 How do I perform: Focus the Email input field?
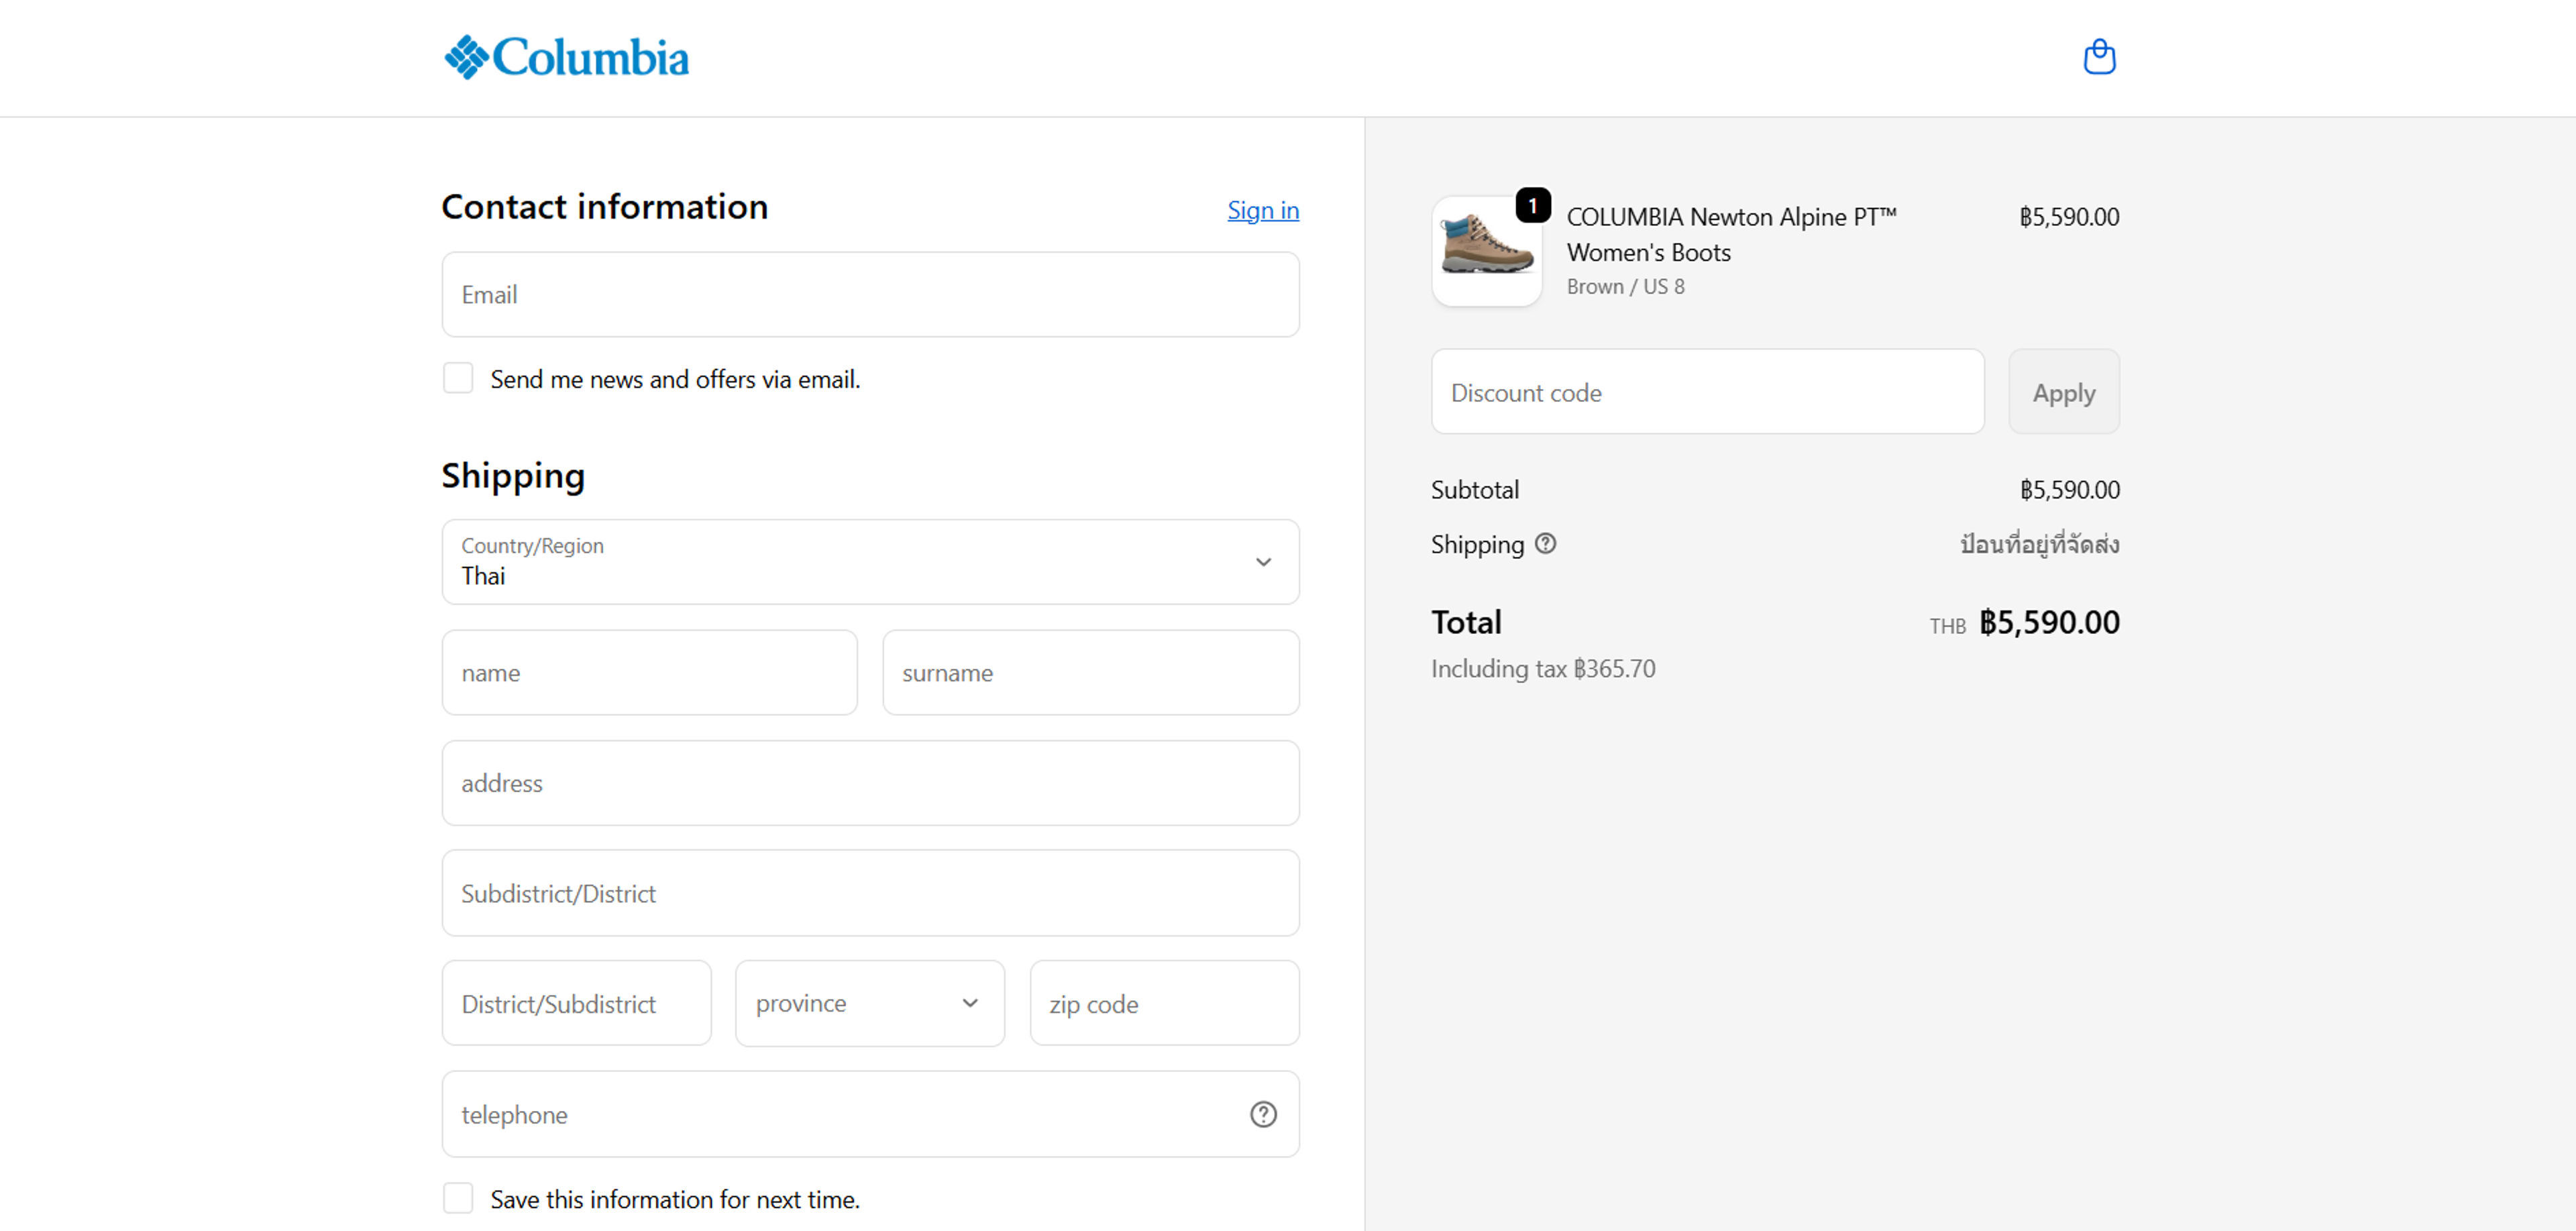pos(870,295)
